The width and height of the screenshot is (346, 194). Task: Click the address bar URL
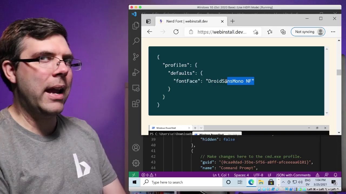point(222,32)
